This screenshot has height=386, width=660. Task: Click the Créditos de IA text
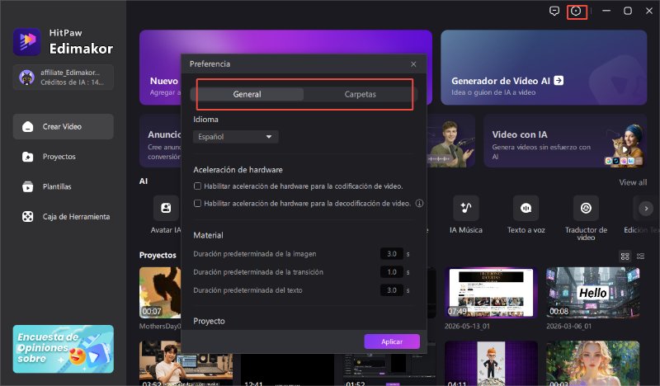72,82
